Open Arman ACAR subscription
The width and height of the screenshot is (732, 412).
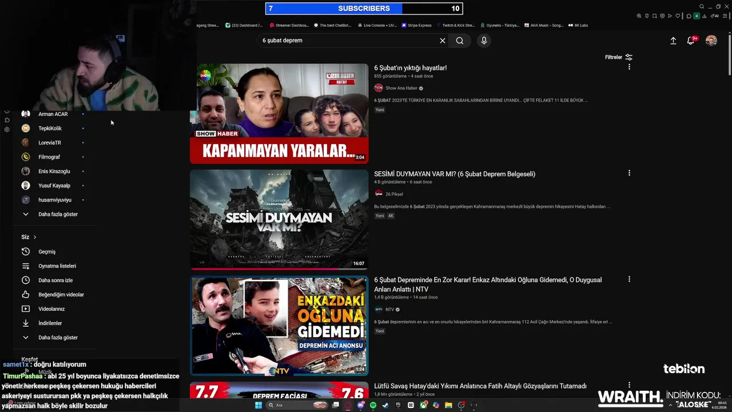53,114
